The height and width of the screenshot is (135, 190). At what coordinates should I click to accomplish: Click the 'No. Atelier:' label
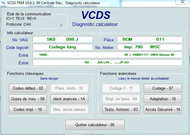tap(105, 47)
